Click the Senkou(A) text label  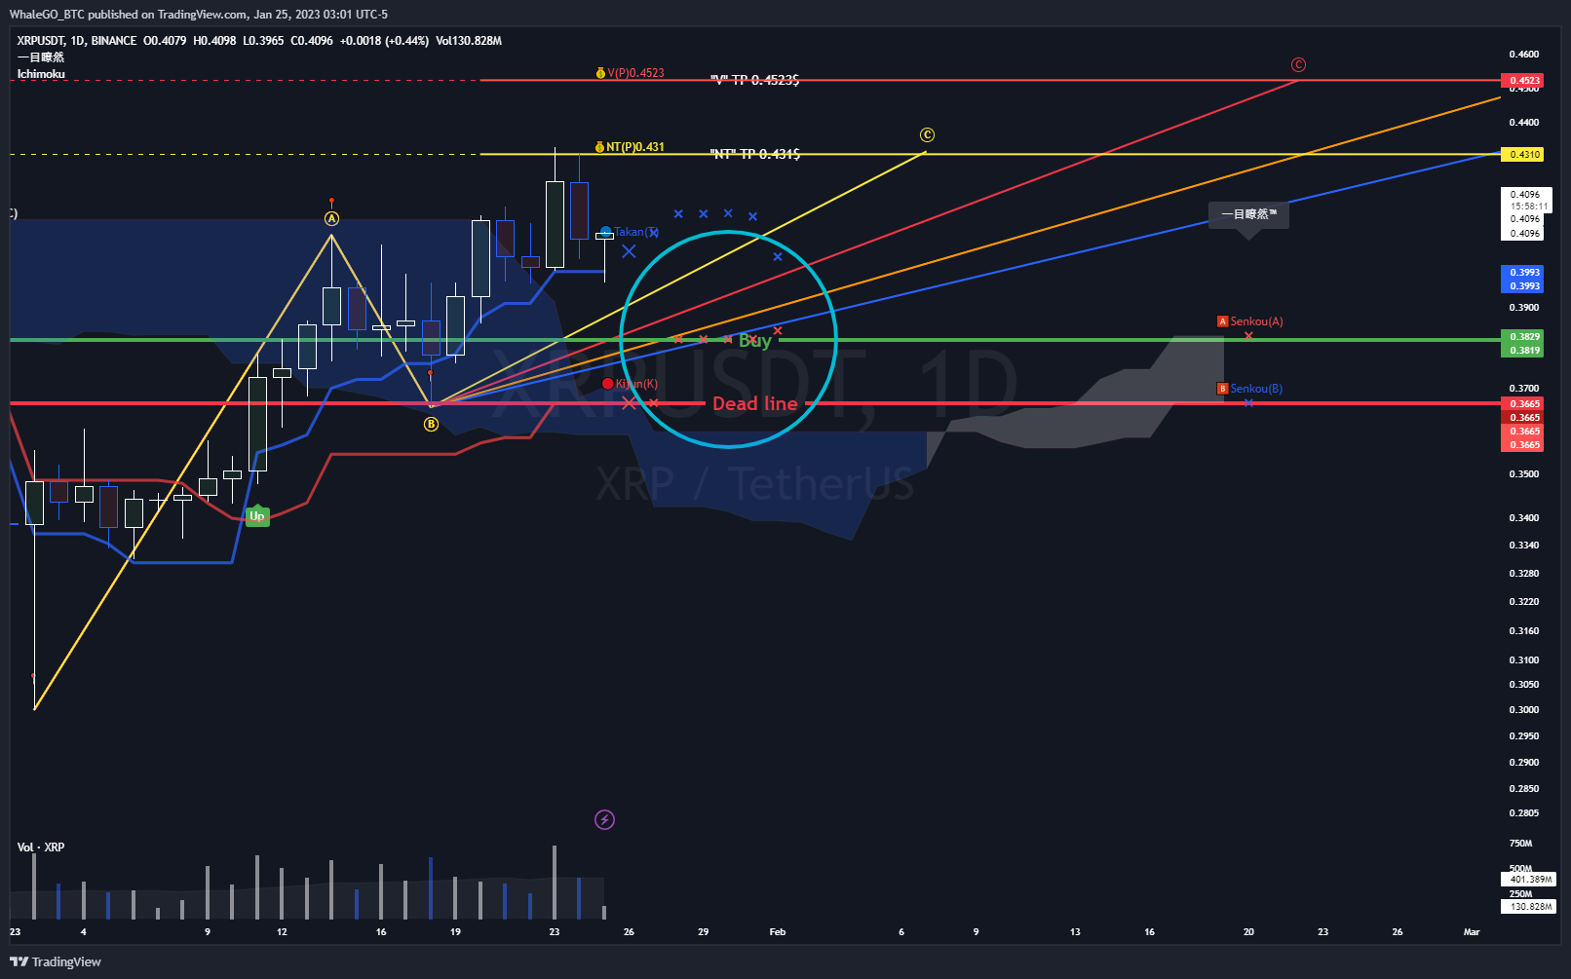click(x=1257, y=321)
